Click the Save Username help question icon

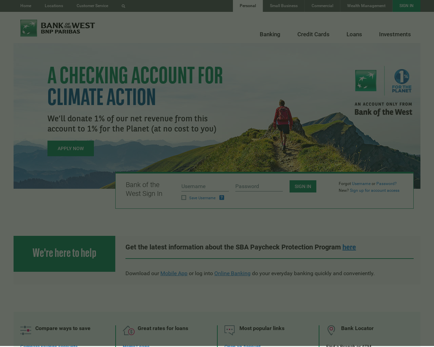click(222, 198)
